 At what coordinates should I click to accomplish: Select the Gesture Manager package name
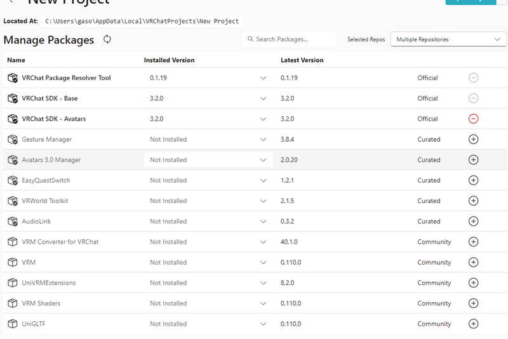pos(46,139)
